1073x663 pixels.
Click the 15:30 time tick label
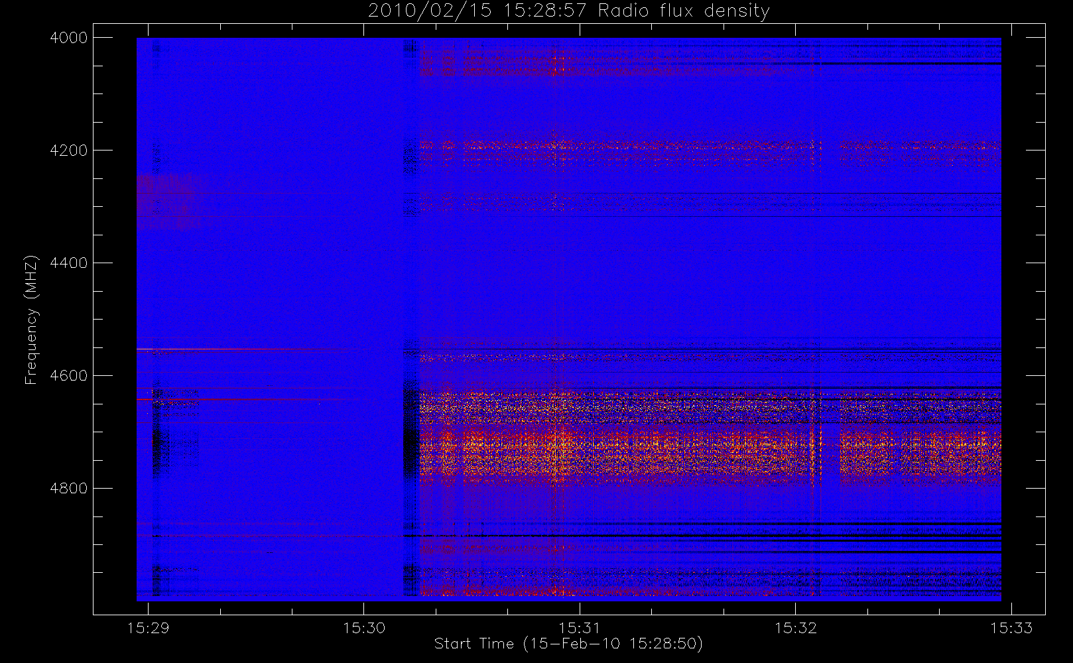[x=364, y=628]
